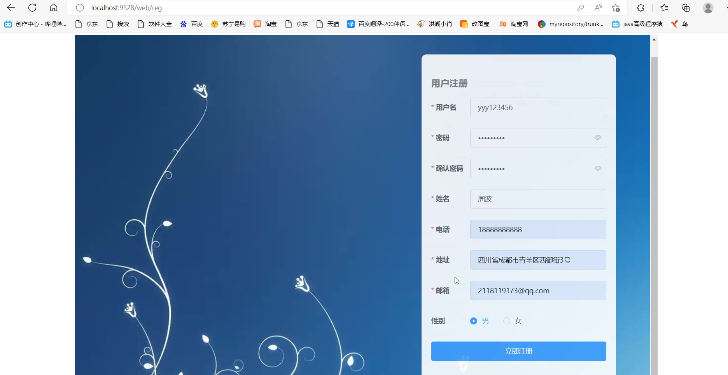The width and height of the screenshot is (728, 375).
Task: Open the 软件大全 bookmark
Action: coord(155,24)
